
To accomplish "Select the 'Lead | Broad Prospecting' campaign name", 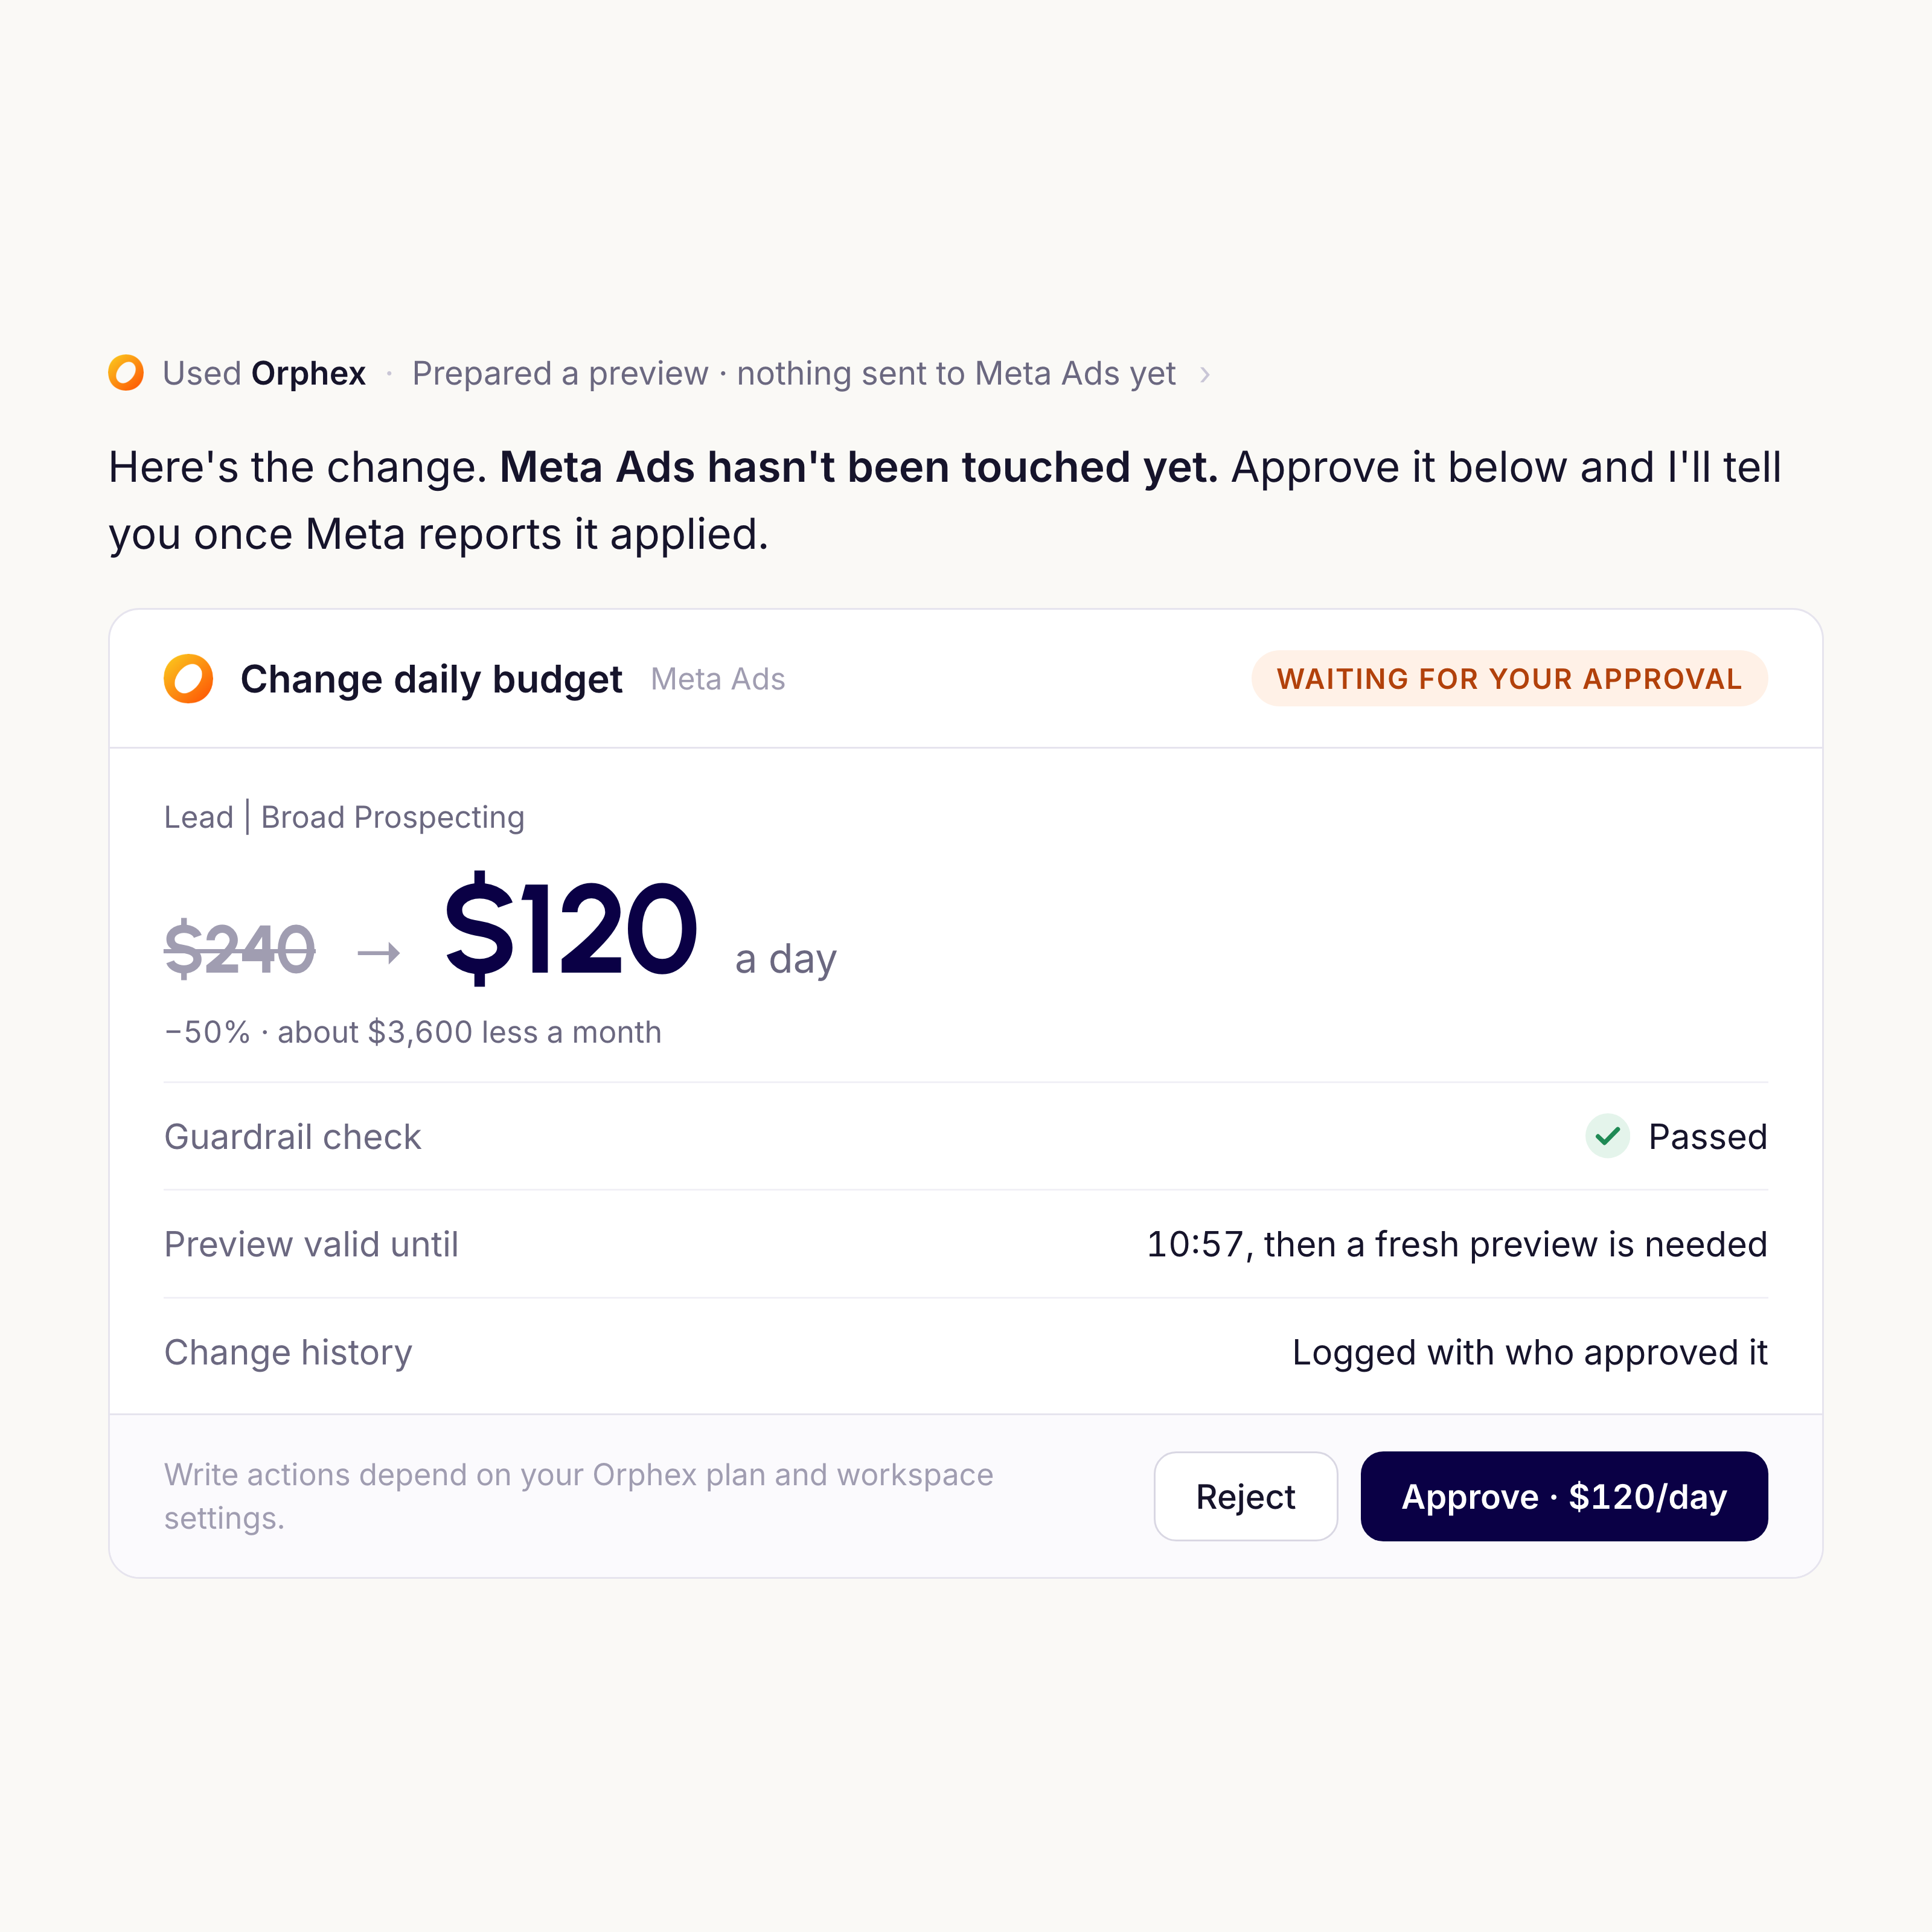I will [344, 817].
